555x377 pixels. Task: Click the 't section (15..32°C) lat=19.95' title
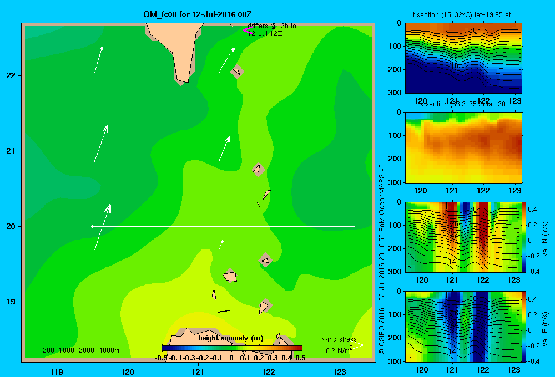pyautogui.click(x=462, y=15)
